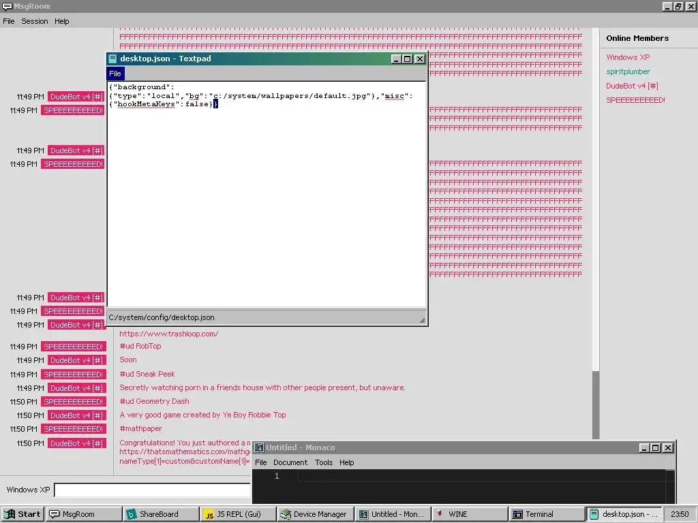Open ShareBoard from the taskbar

[x=161, y=514]
